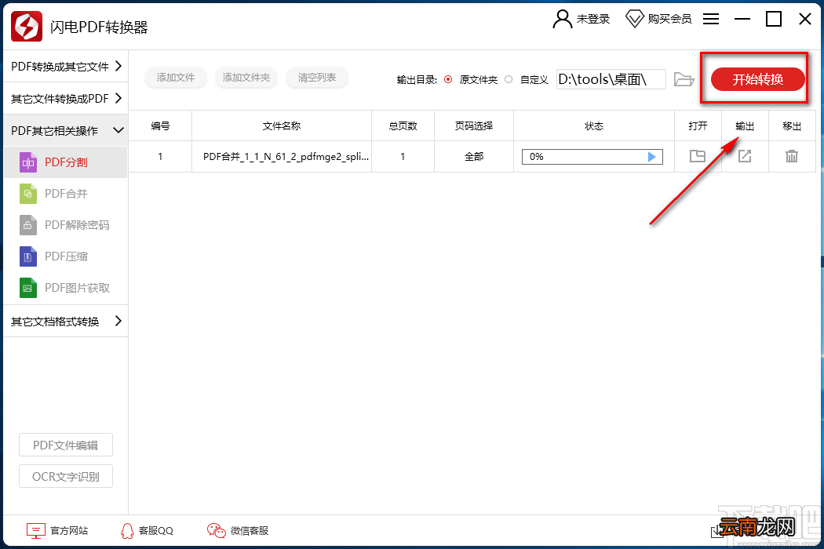Click the 未登录 user account icon
The width and height of the screenshot is (824, 549).
click(563, 20)
